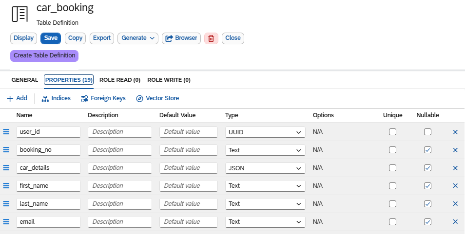The image size is (465, 234).
Task: Click the red trash delete icon
Action: coord(211,38)
